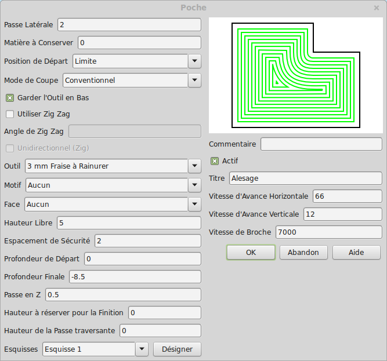Edit the Titre field containing Alesage
Image resolution: width=387 pixels, height=361 pixels.
coord(305,178)
